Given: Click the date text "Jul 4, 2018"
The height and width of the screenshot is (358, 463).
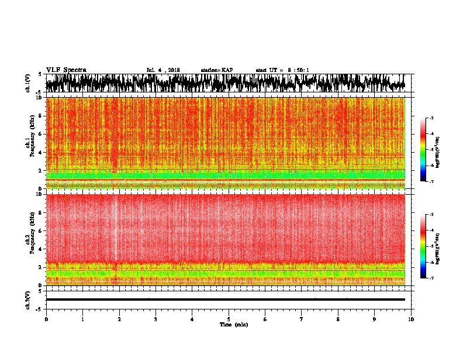Looking at the screenshot, I should tap(163, 70).
